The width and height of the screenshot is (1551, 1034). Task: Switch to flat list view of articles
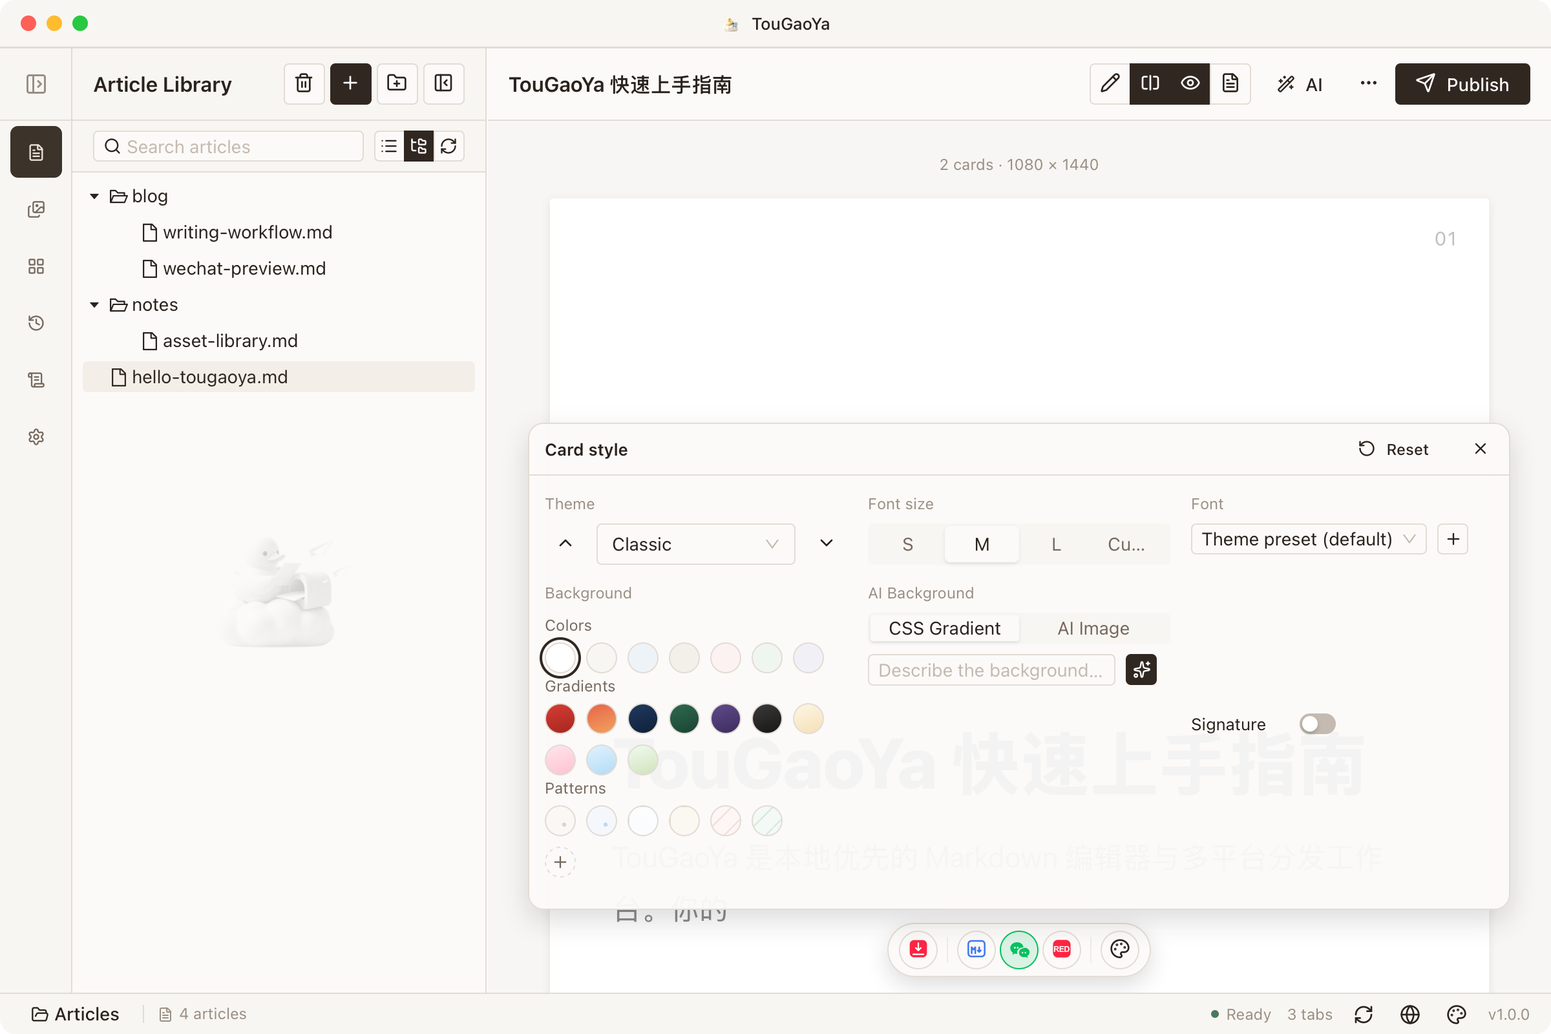coord(389,146)
